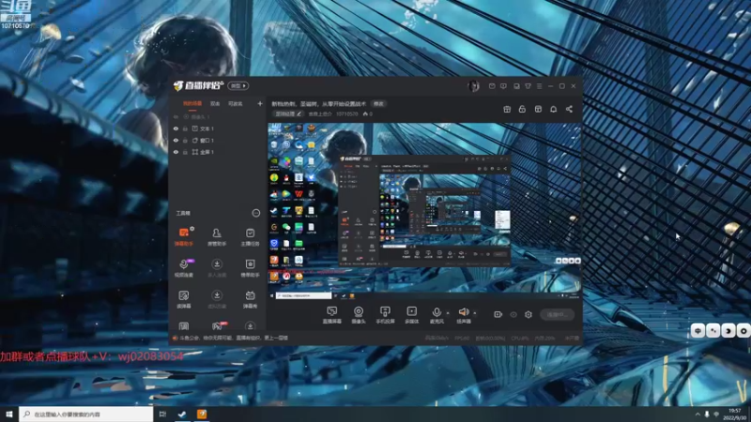Click the 开始直播 button

(556, 315)
